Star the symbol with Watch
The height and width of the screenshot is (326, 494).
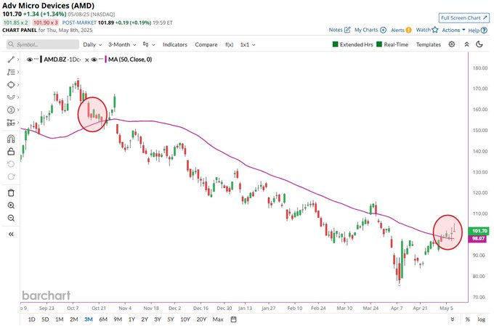coord(435,30)
